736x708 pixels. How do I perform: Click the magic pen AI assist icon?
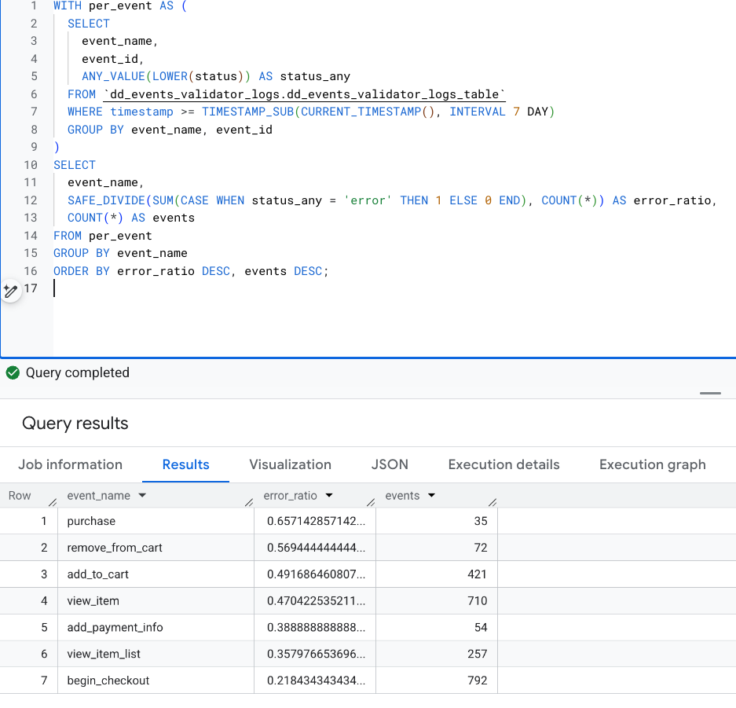(11, 291)
